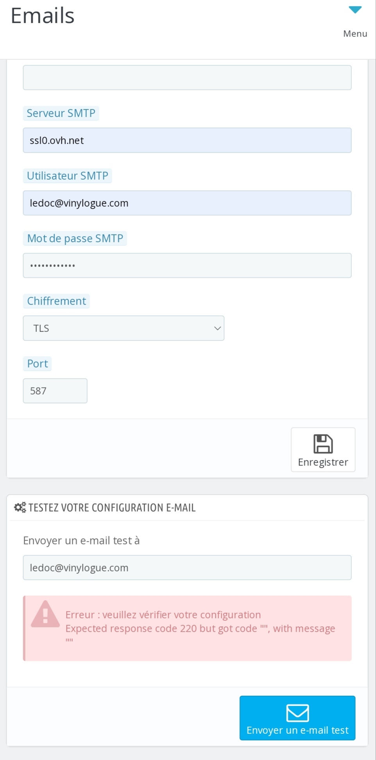The height and width of the screenshot is (760, 376).
Task: Open the Chiffrement TLS dropdown
Action: click(124, 328)
